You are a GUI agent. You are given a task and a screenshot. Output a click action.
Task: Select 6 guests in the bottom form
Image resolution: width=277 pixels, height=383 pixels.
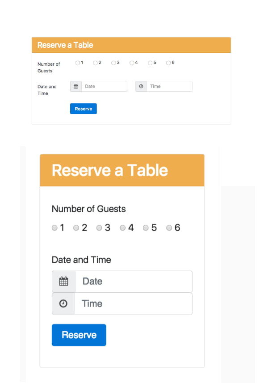coord(169,227)
